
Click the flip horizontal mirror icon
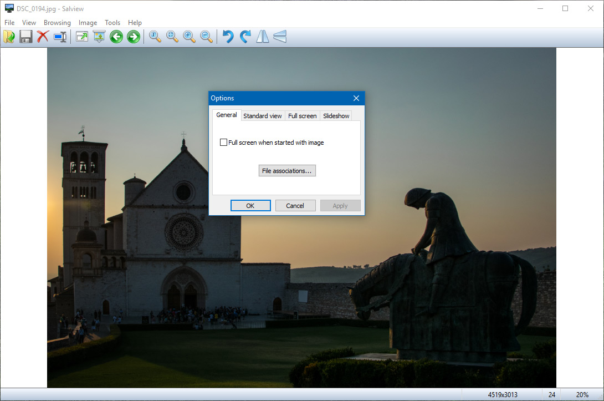click(262, 37)
